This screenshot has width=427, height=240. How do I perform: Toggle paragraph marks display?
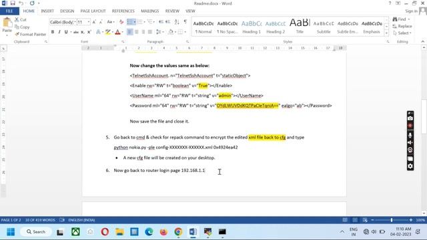click(185, 22)
